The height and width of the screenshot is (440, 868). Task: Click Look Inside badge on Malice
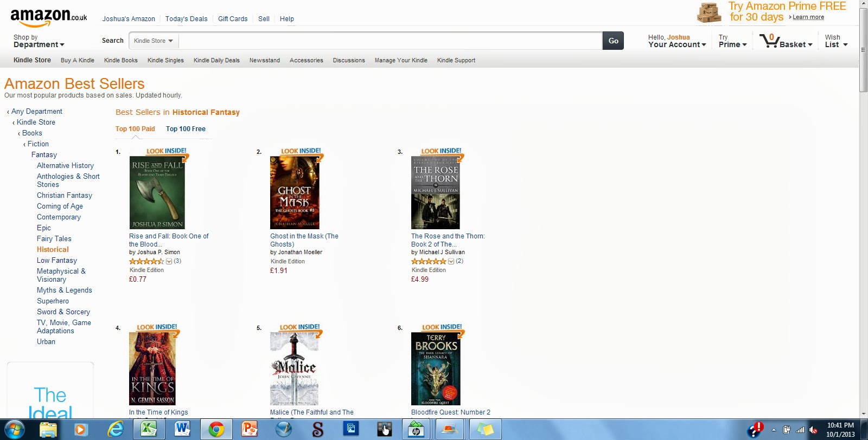(301, 329)
